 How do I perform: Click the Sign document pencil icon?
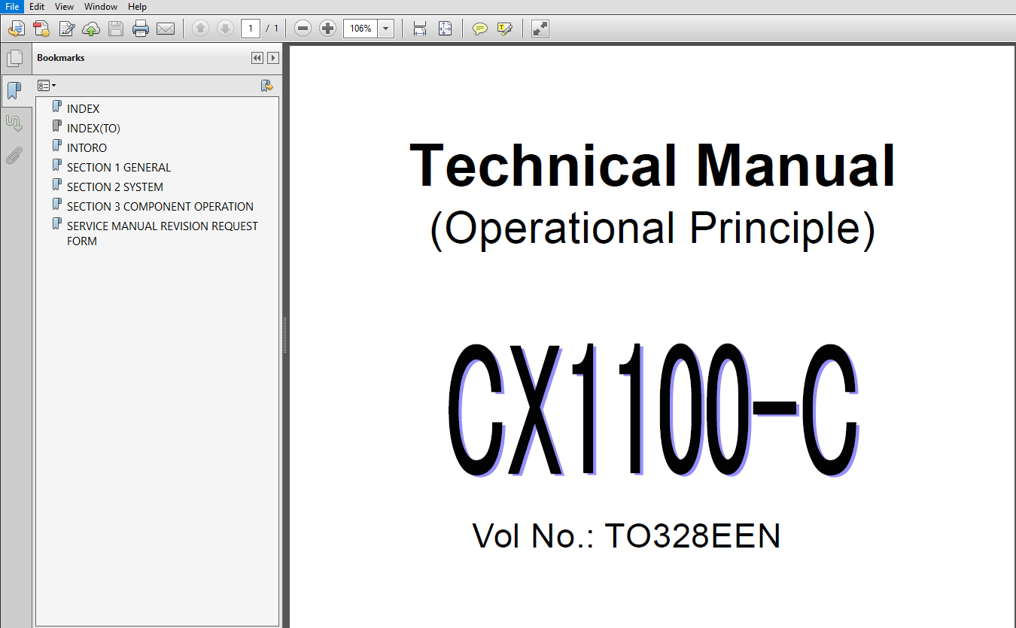click(67, 29)
